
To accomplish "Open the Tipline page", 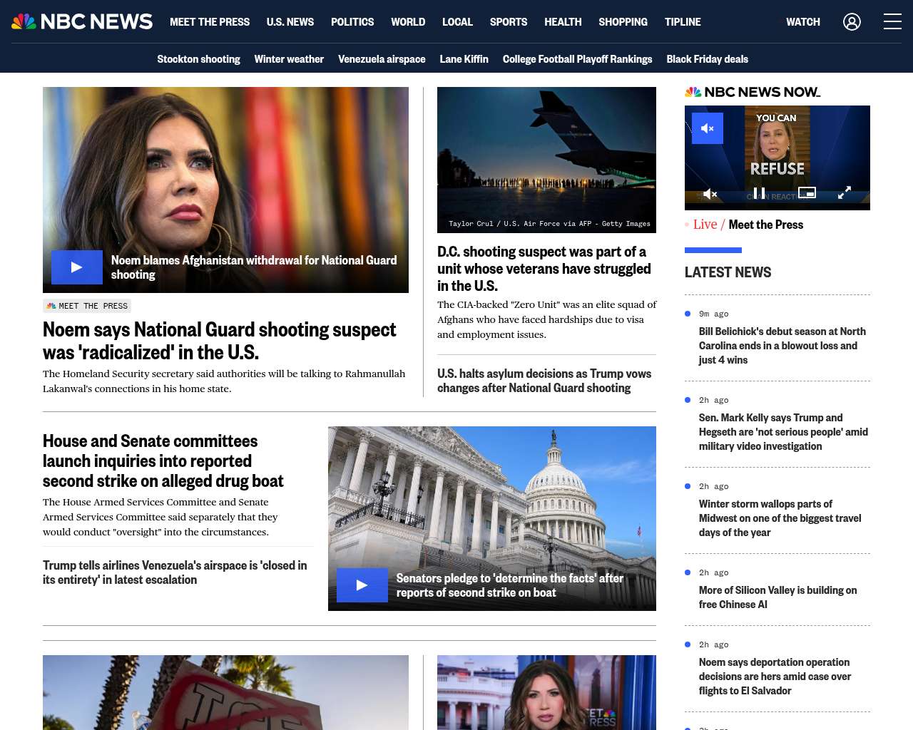I will point(683,22).
